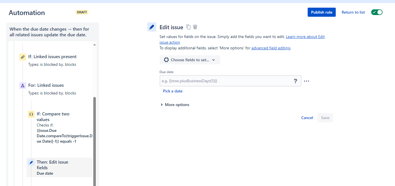
Task: Open 'Learn more about Edit issue action' link
Action: [x=305, y=36]
